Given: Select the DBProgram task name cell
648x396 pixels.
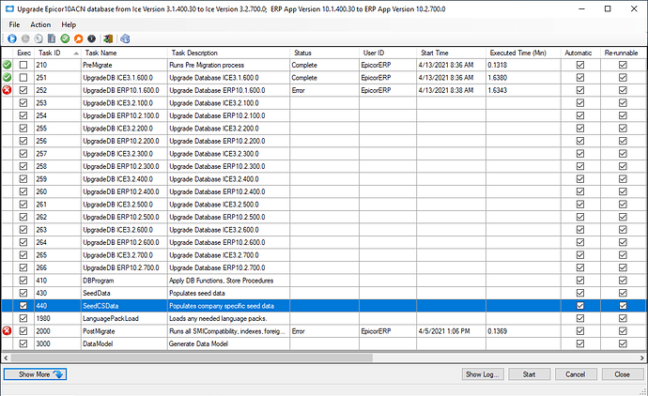Looking at the screenshot, I should pos(124,281).
